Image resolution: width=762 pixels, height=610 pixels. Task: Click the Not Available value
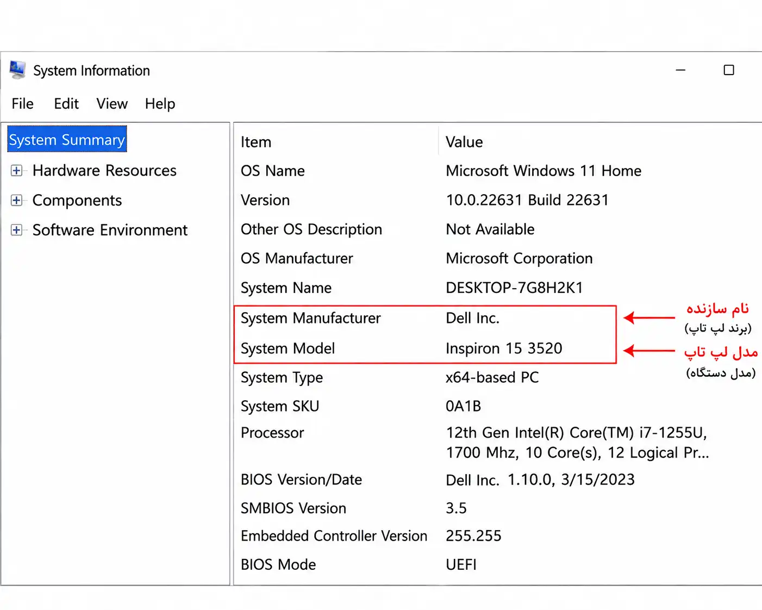coord(490,229)
